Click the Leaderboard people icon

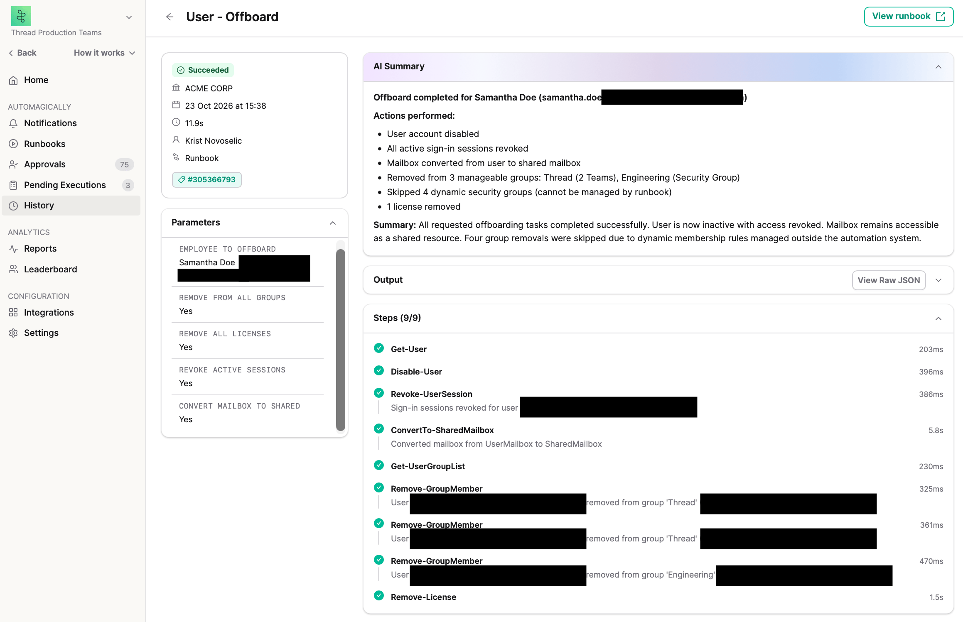click(13, 269)
